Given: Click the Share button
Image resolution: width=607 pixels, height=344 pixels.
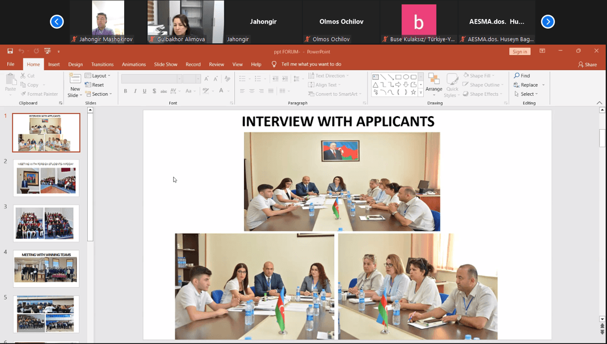Looking at the screenshot, I should pos(587,65).
